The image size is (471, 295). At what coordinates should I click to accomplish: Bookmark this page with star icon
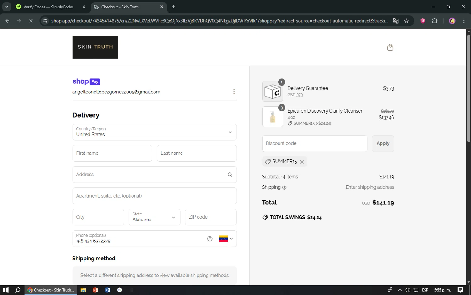pos(406,21)
